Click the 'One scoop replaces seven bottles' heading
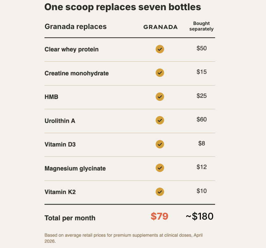 click(x=123, y=7)
